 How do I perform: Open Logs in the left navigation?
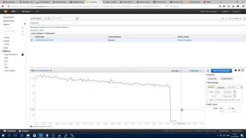tap(5, 48)
